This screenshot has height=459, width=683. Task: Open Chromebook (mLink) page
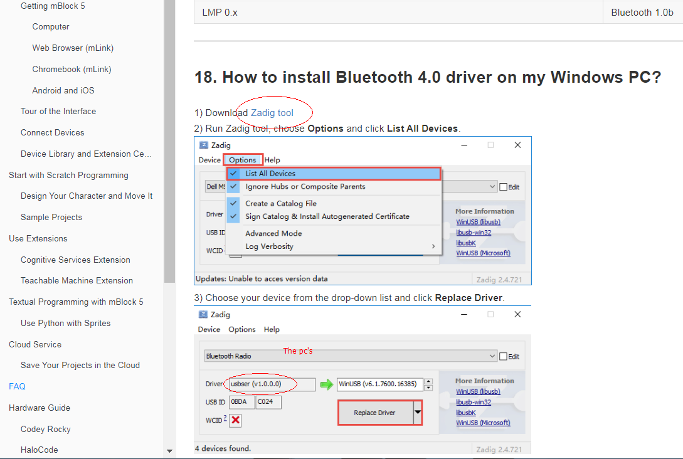71,69
